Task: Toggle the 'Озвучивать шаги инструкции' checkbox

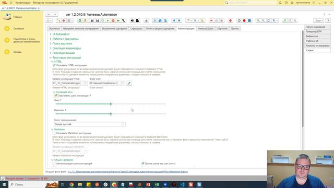Action: 56,96
